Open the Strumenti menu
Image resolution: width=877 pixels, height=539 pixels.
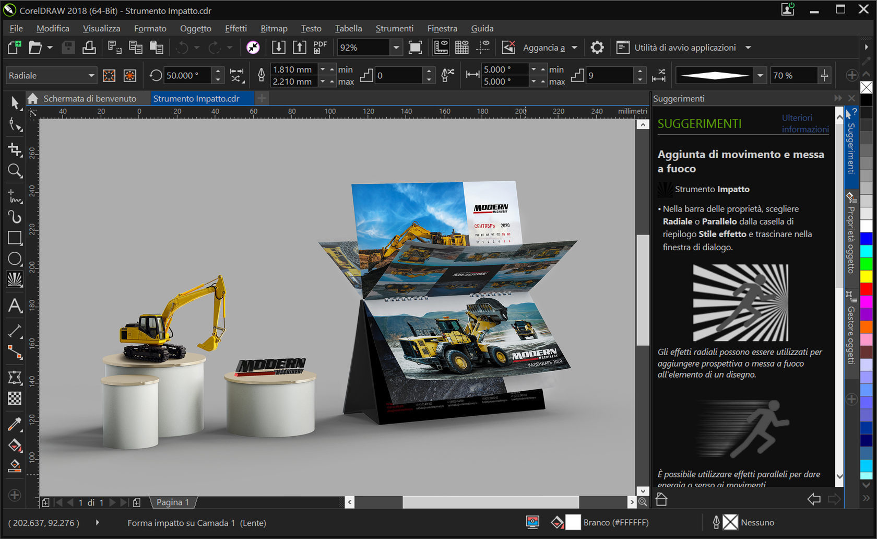tap(395, 28)
